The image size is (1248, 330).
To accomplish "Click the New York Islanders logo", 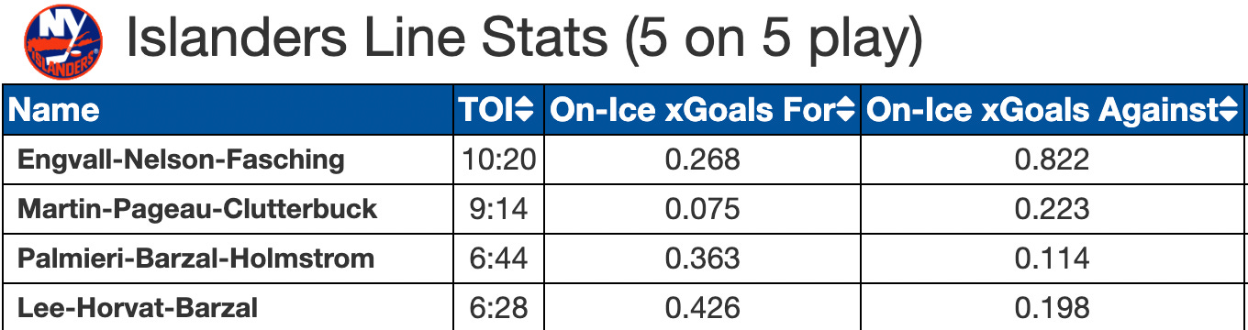I will click(62, 41).
